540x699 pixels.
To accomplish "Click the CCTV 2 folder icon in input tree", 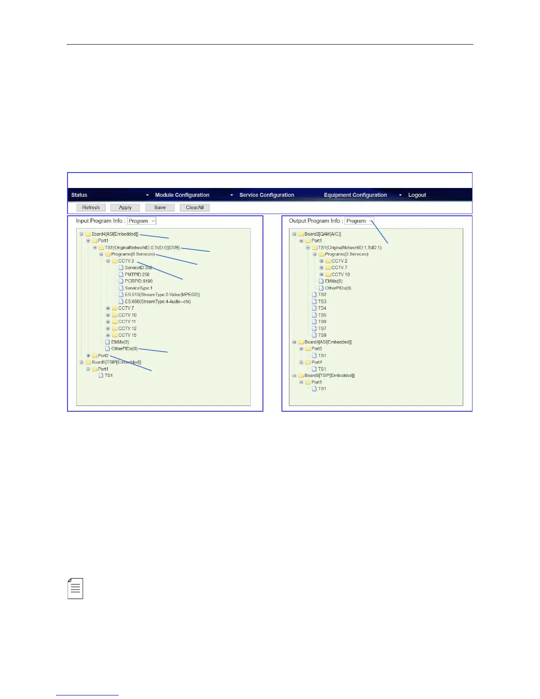I will [x=114, y=261].
